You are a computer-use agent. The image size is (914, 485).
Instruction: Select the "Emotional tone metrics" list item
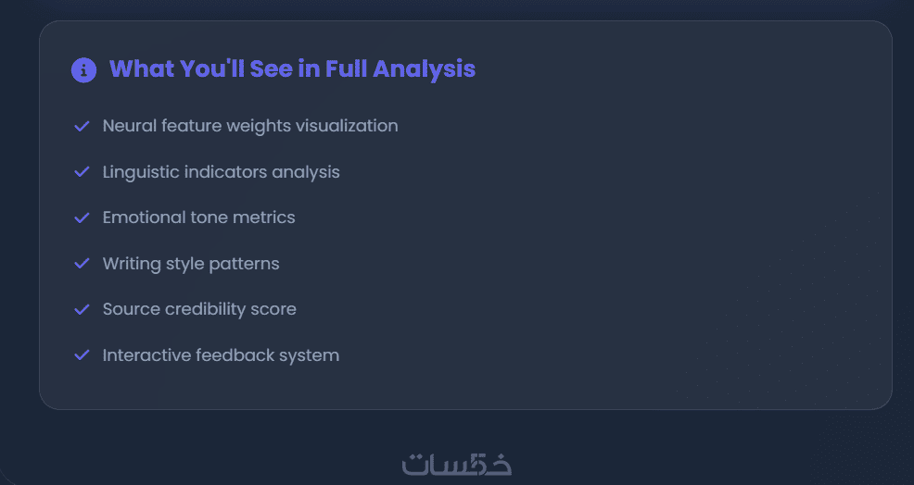coord(198,218)
